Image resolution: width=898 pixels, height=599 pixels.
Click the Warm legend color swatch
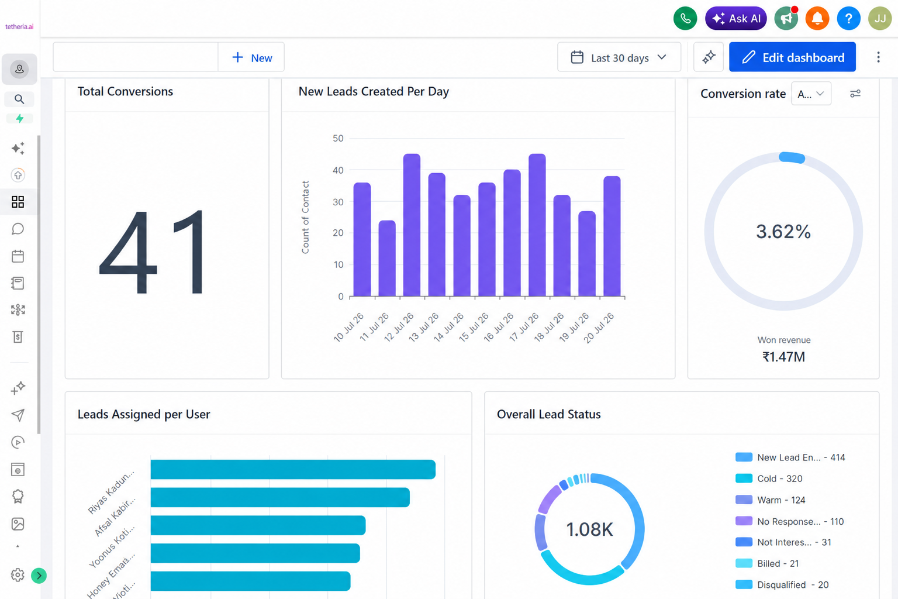[x=744, y=500]
